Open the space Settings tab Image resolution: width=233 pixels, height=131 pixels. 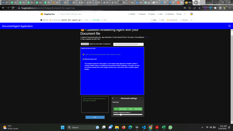(184, 20)
